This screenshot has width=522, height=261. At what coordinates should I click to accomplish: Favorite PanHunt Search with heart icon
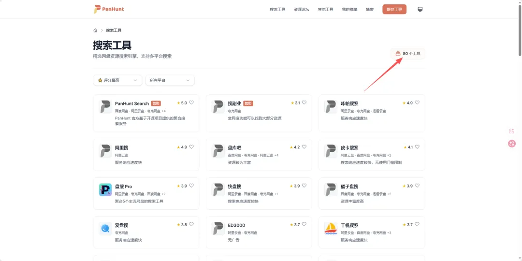pos(191,102)
